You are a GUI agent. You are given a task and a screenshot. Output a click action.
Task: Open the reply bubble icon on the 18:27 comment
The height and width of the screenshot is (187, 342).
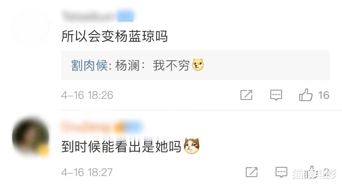point(281,172)
